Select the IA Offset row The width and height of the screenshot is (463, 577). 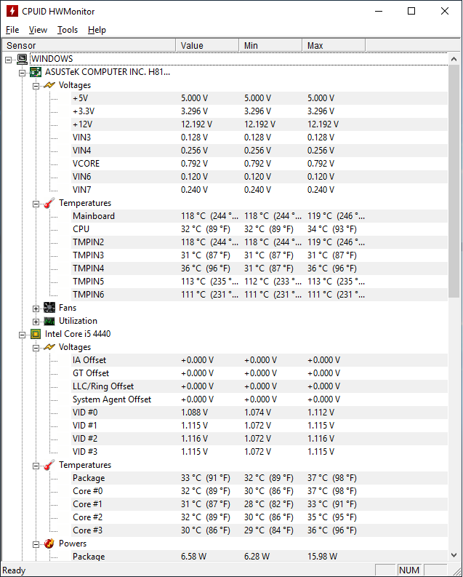259,360
